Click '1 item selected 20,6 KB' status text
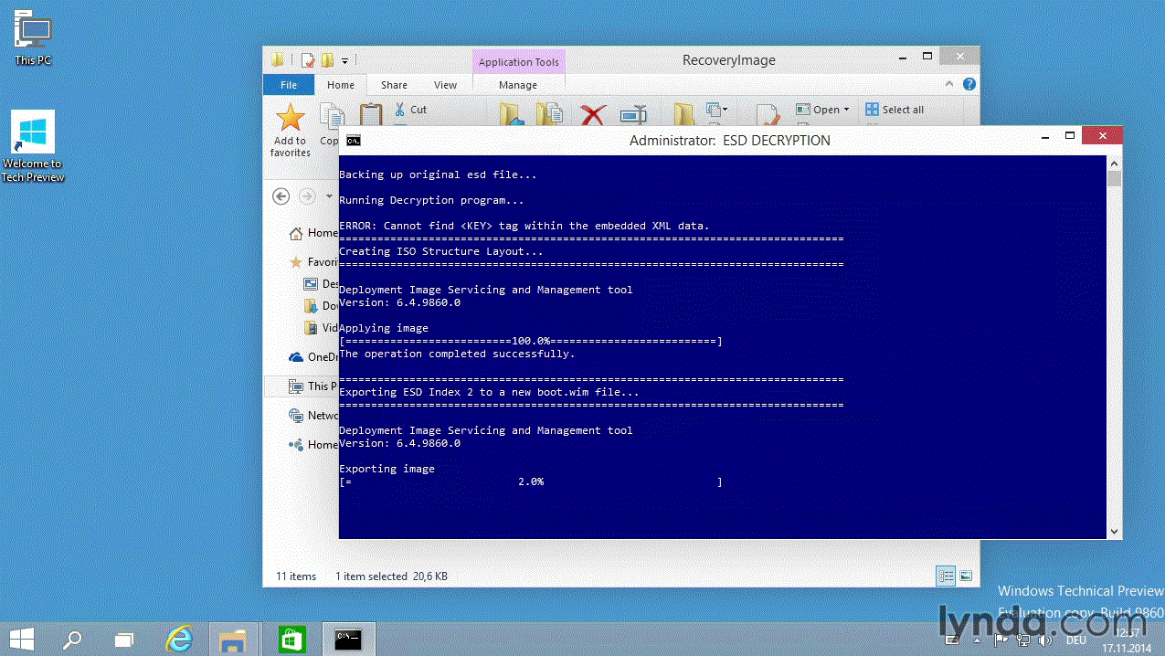 (391, 577)
